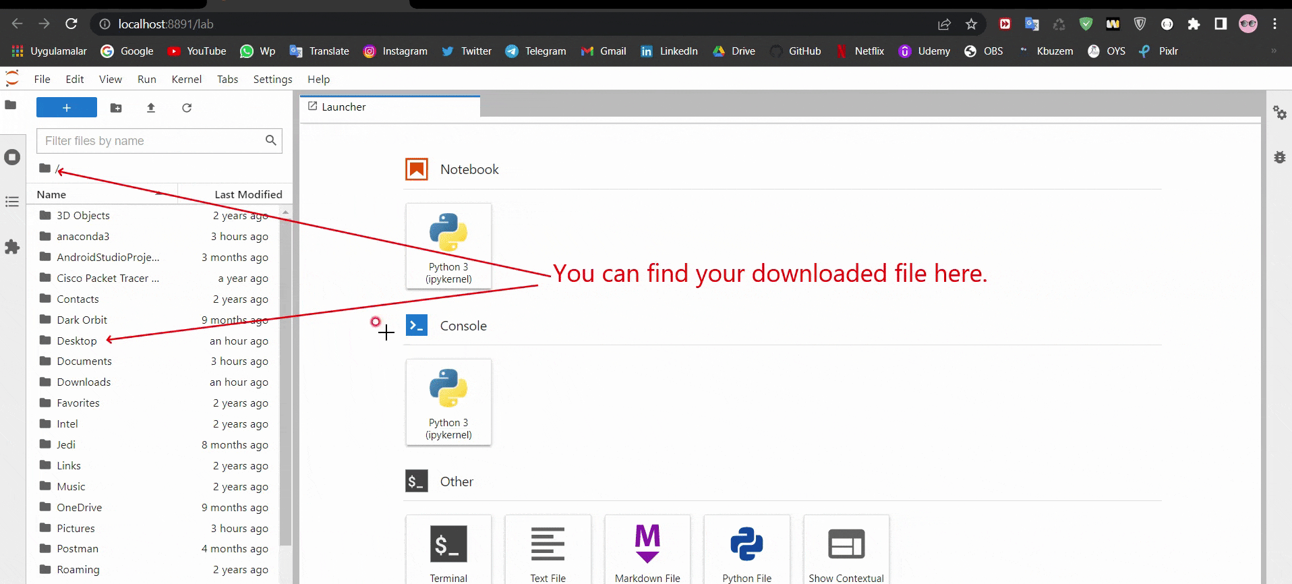The height and width of the screenshot is (584, 1292).
Task: Open Show Contextual Help card
Action: click(x=846, y=550)
